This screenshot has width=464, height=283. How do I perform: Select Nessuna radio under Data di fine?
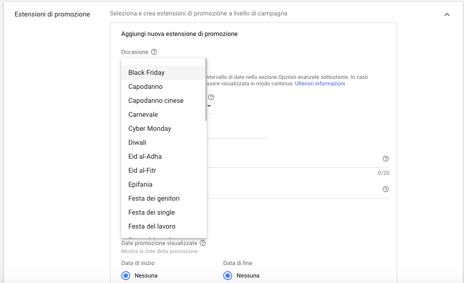pos(228,276)
